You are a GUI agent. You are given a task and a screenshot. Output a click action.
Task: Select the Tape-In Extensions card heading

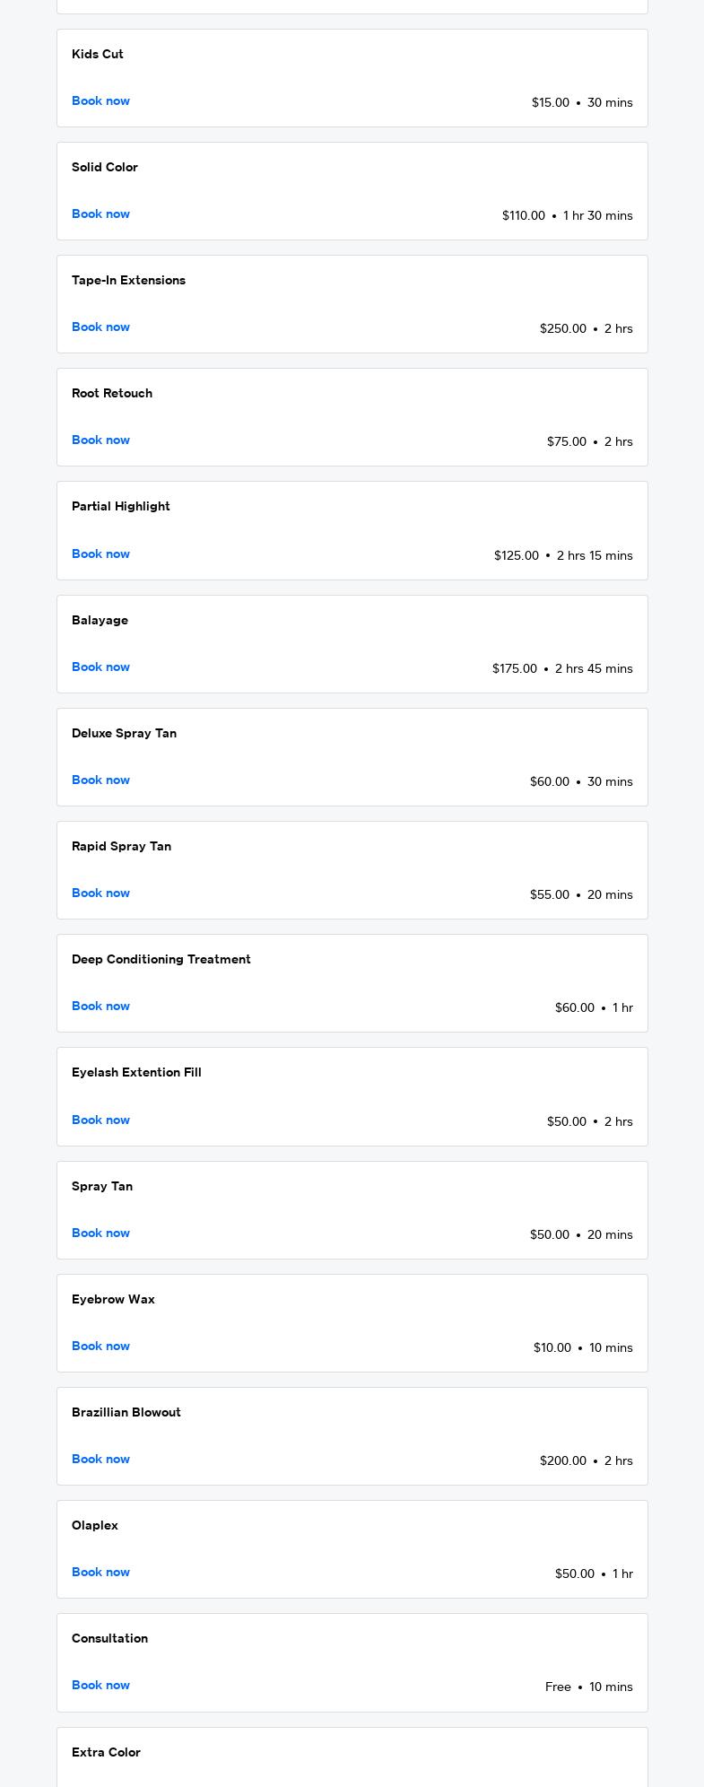point(128,281)
